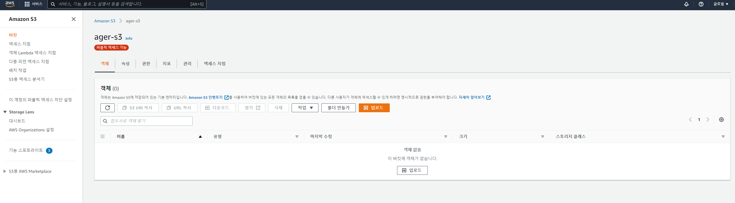Open AWS Organizations 설정 link

coord(31,130)
